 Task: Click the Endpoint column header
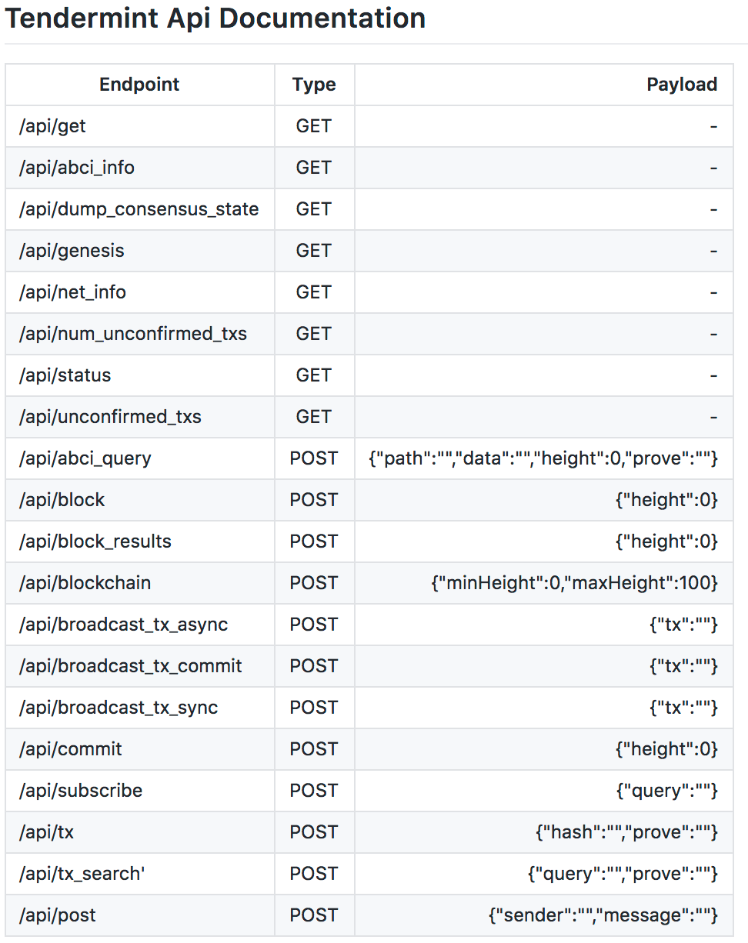[x=139, y=85]
